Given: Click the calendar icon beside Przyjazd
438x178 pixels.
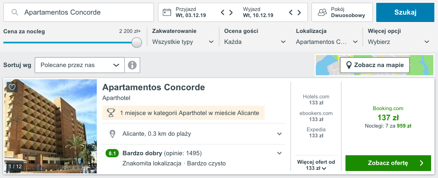Looking at the screenshot, I should [167, 12].
